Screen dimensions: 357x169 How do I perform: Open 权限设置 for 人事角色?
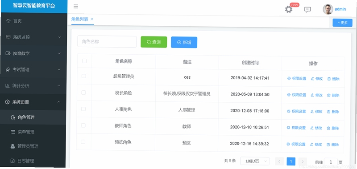pos(296,111)
